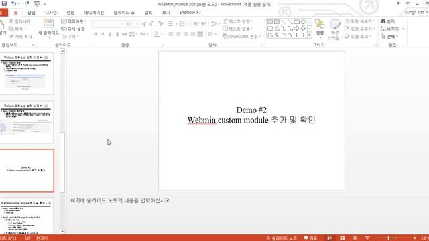Click the 선택 select button

coord(389,37)
